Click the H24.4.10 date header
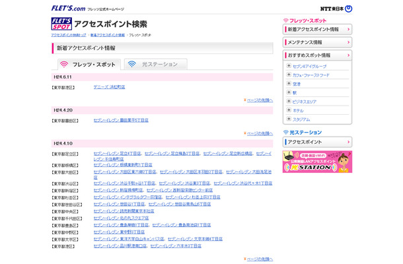 (162, 143)
